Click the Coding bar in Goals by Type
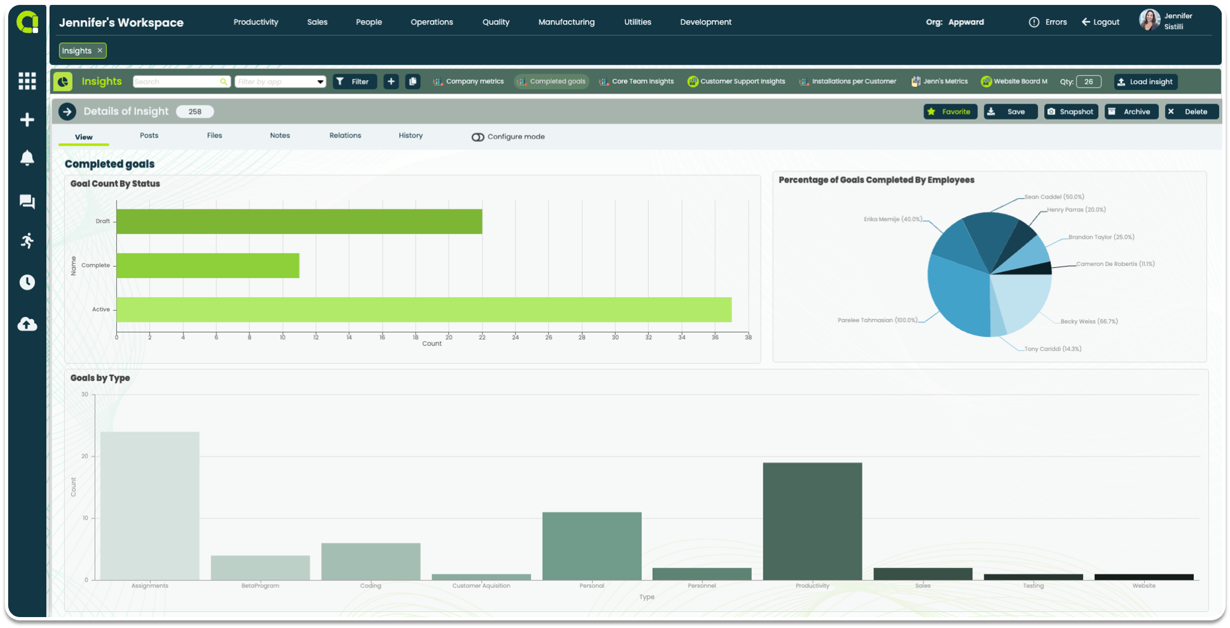Viewport: 1230px width, 628px height. click(371, 561)
